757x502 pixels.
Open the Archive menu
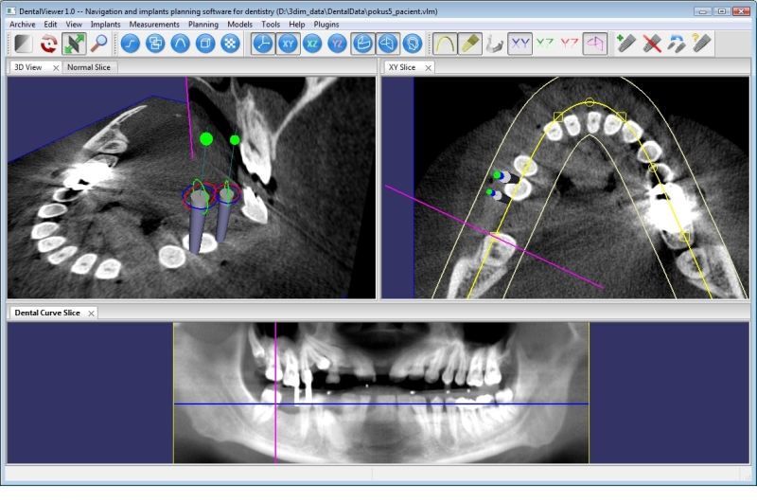(x=22, y=25)
